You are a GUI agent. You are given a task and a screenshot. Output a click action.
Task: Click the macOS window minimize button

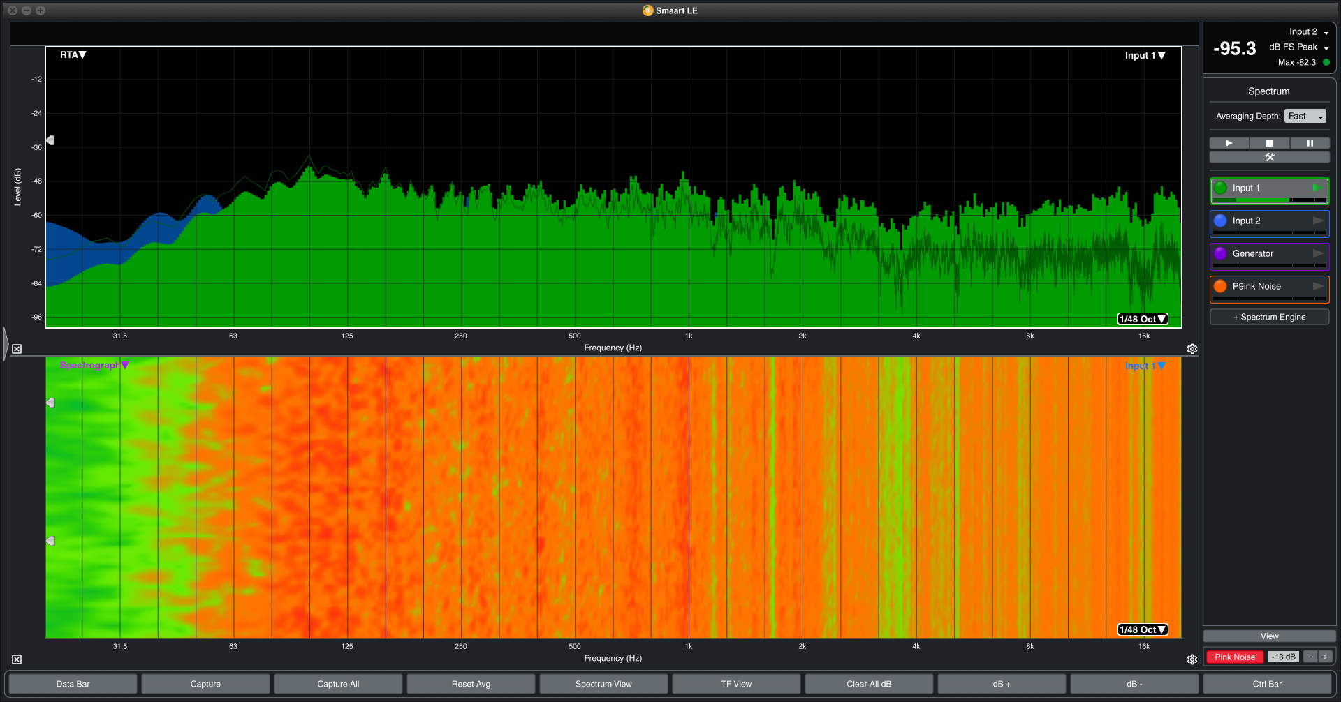tap(27, 10)
